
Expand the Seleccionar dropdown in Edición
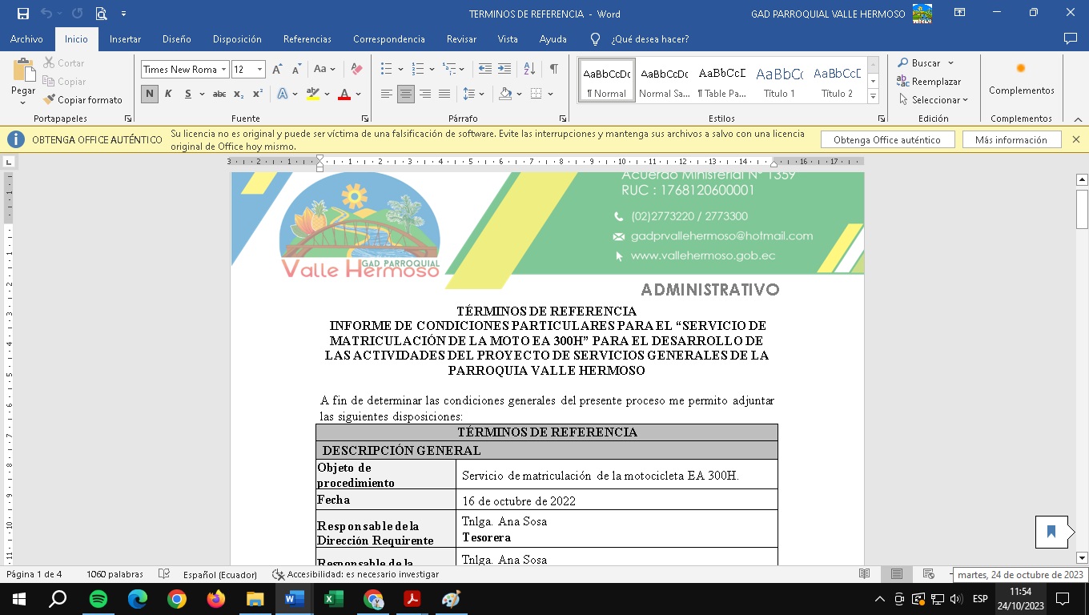[x=934, y=100]
